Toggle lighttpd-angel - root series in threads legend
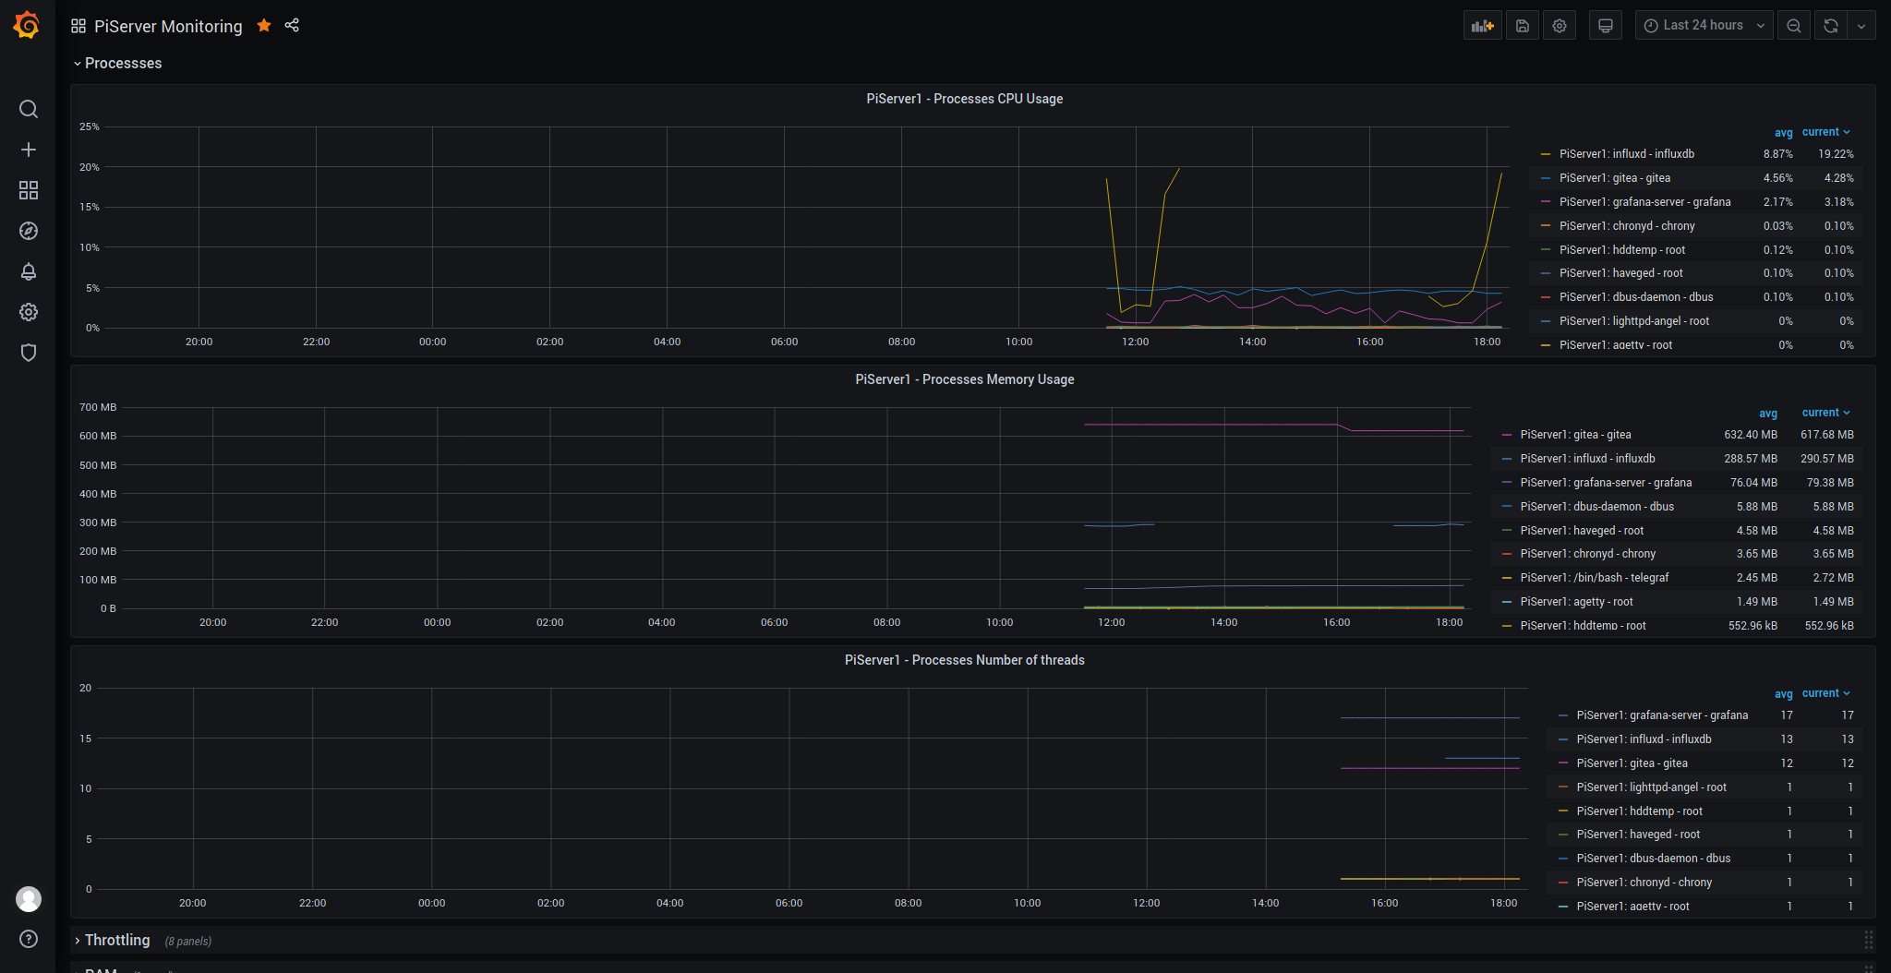 point(1652,787)
